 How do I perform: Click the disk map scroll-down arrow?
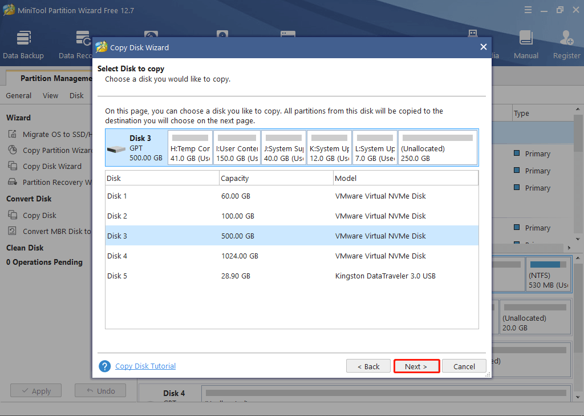[x=578, y=397]
